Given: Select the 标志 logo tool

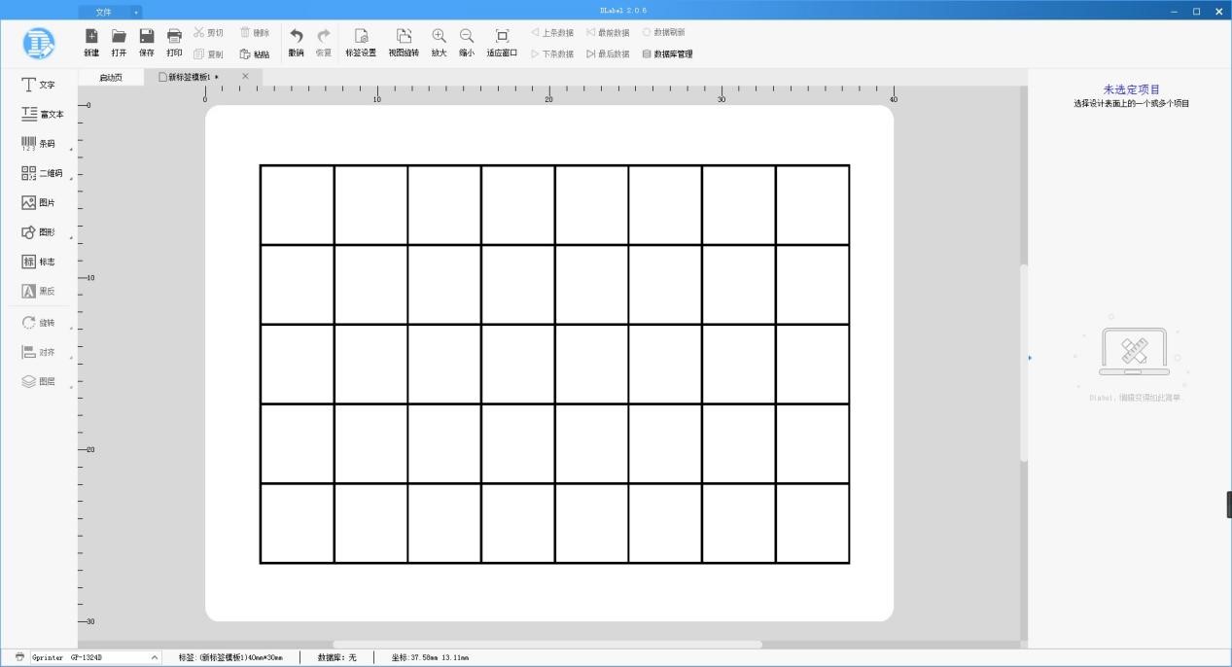Looking at the screenshot, I should [39, 262].
